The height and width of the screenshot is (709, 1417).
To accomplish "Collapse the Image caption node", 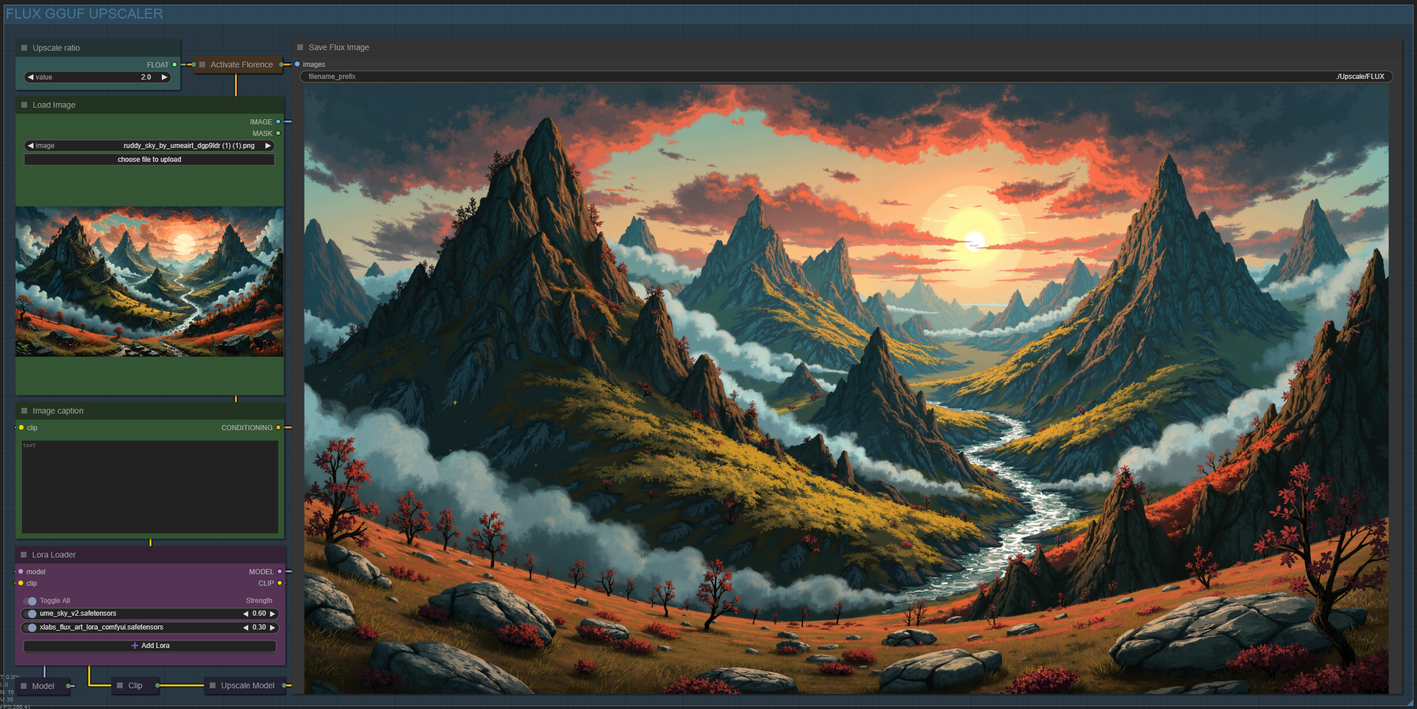I will click(24, 411).
